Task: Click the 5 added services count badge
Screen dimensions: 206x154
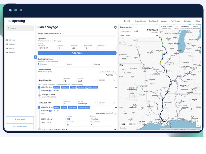Action: (39, 87)
